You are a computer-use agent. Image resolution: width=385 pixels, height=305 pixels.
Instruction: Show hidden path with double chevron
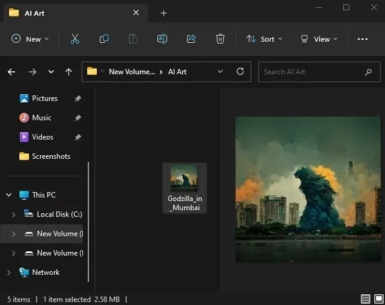[103, 71]
